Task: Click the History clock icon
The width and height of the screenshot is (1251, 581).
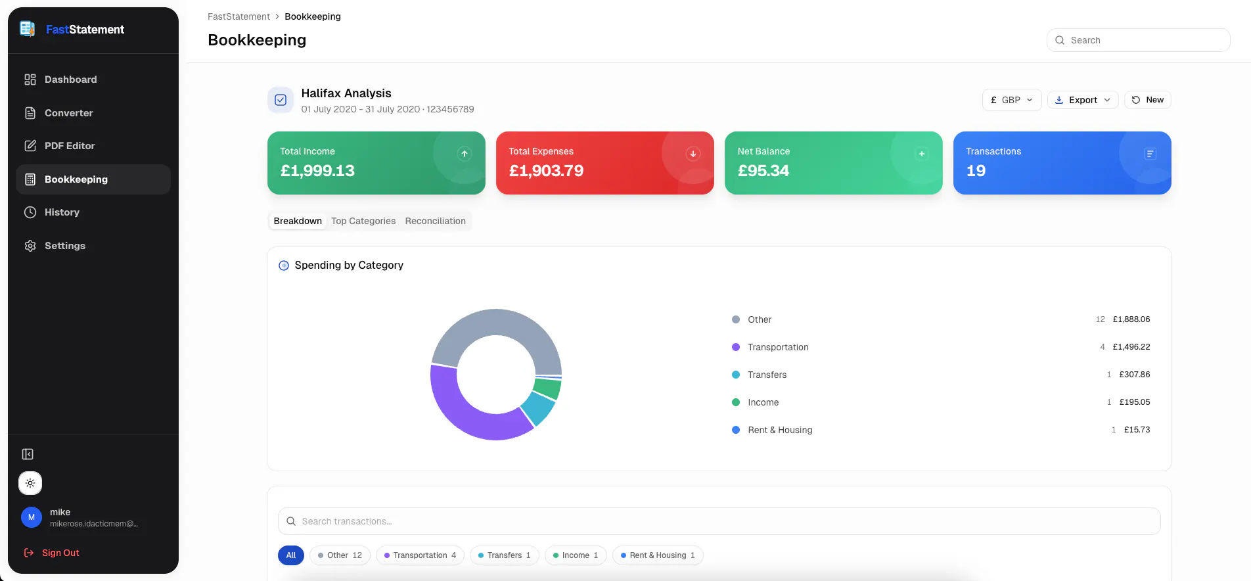Action: click(x=30, y=212)
